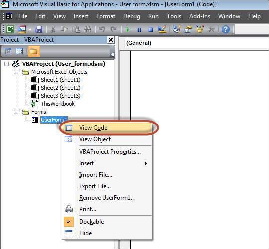Open the Project Explorer toolbar icon
This screenshot has width=269, height=249.
pos(177,29)
